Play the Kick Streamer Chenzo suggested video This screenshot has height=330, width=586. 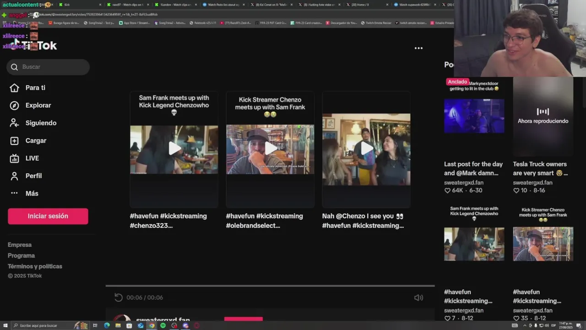pos(270,149)
